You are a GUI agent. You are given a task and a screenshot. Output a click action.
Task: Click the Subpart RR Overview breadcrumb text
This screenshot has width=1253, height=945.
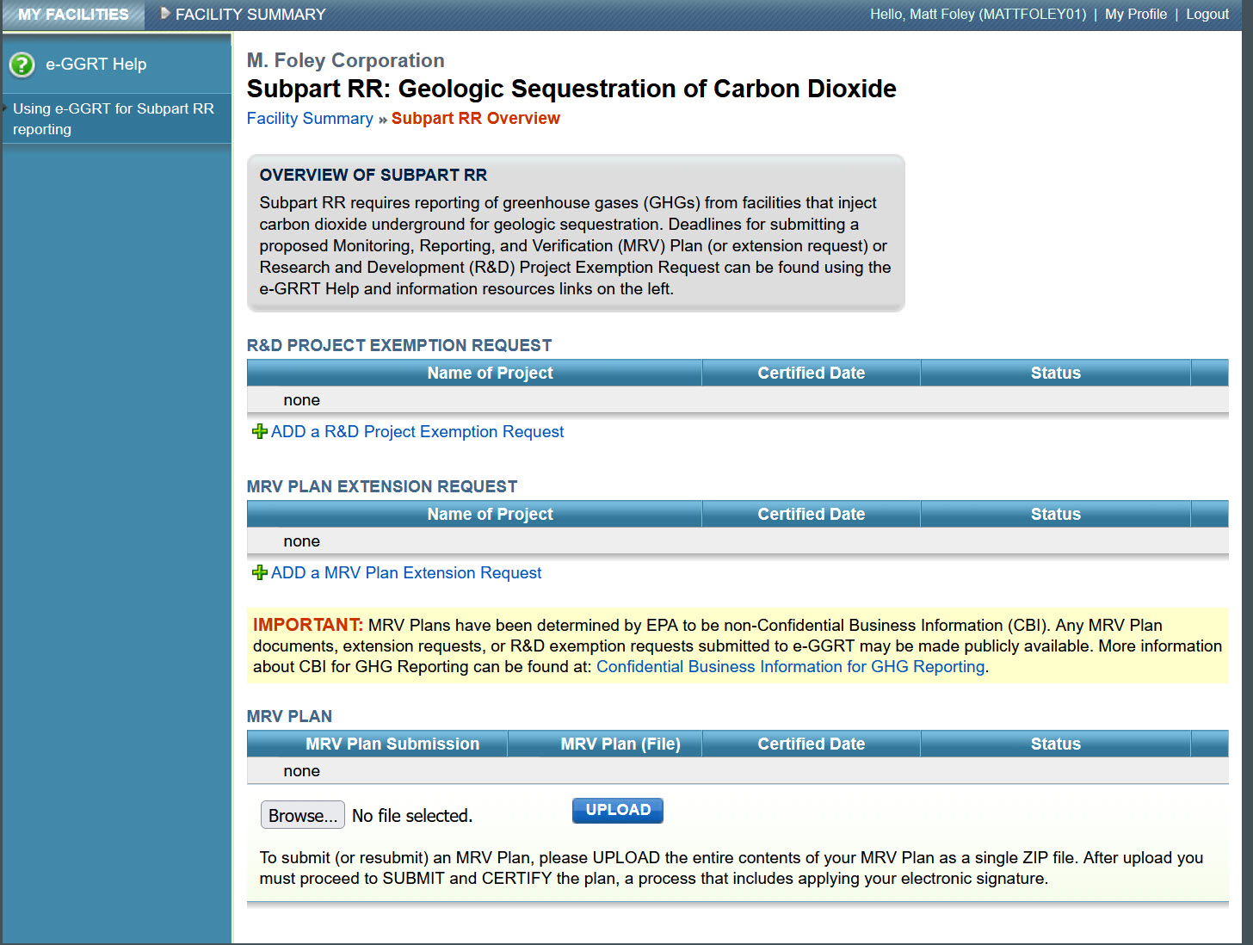[476, 119]
